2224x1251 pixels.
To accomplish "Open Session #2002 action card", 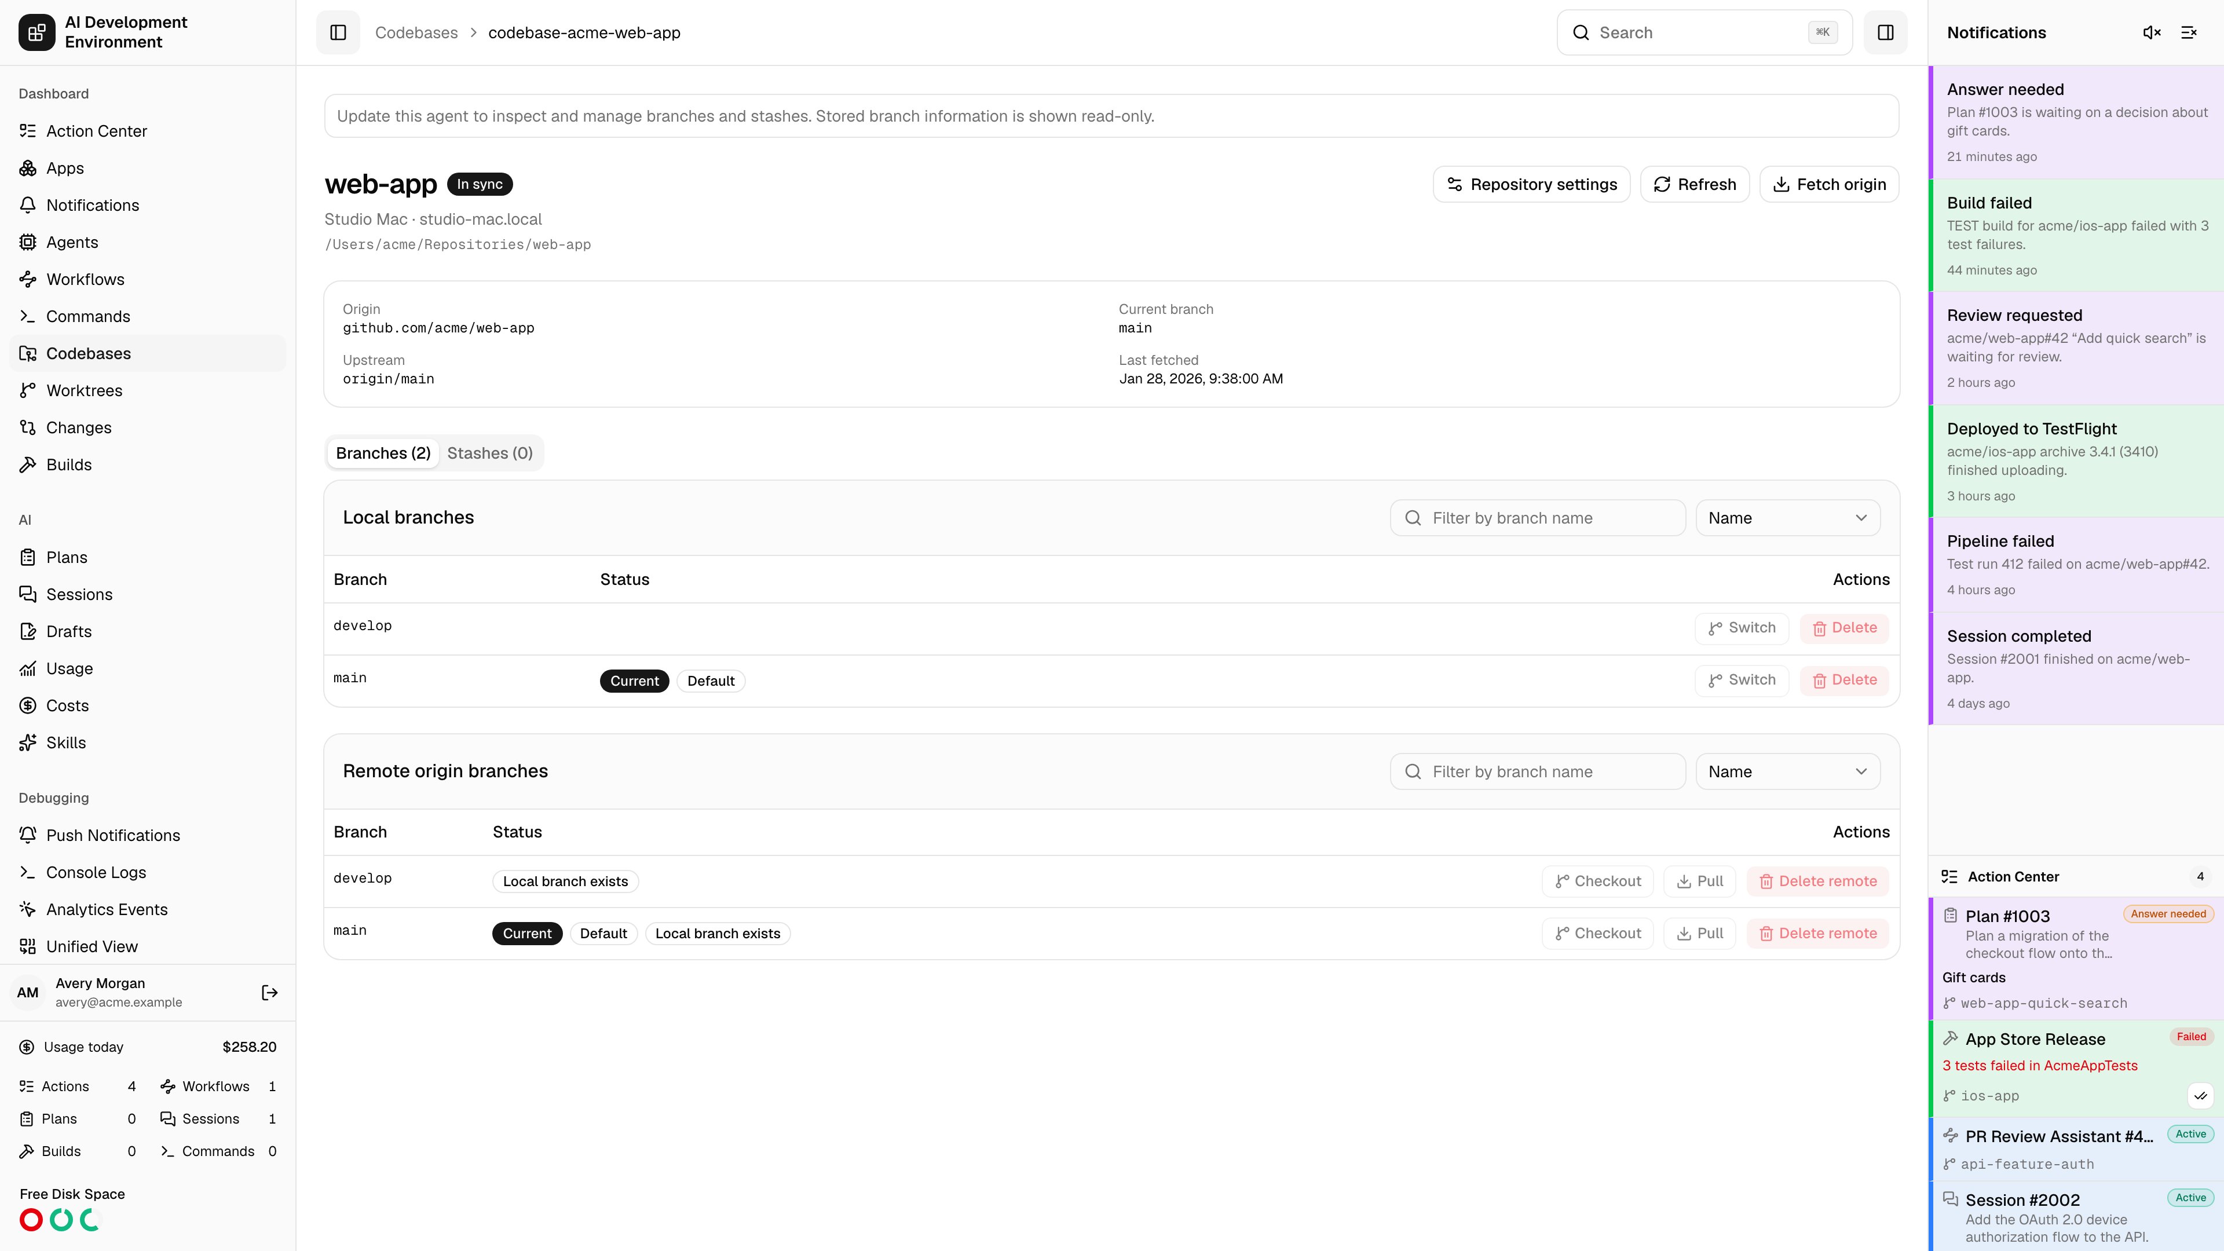I will point(2076,1217).
